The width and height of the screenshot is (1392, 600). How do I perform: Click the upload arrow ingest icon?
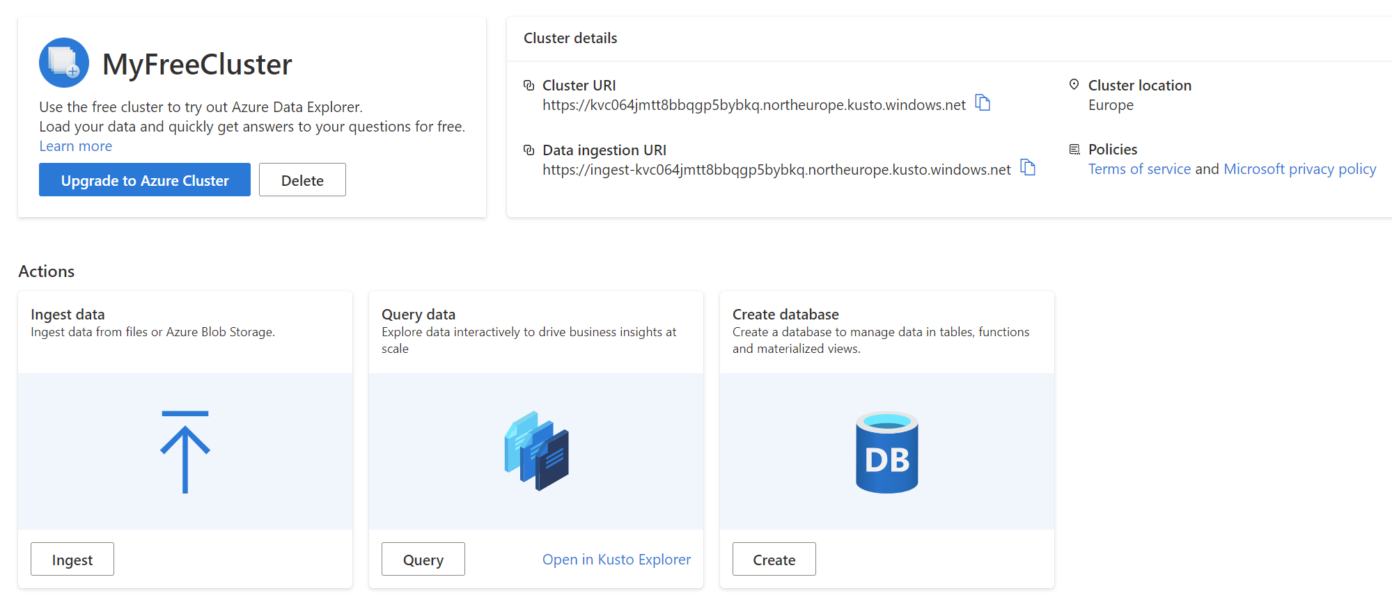pos(185,452)
